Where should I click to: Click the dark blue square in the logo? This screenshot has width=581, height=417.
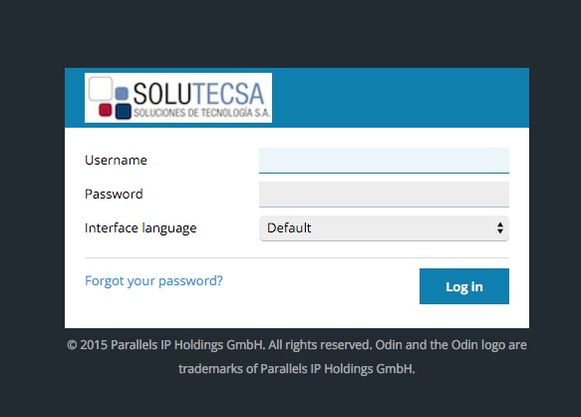click(123, 111)
